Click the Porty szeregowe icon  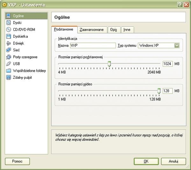coord(8,57)
